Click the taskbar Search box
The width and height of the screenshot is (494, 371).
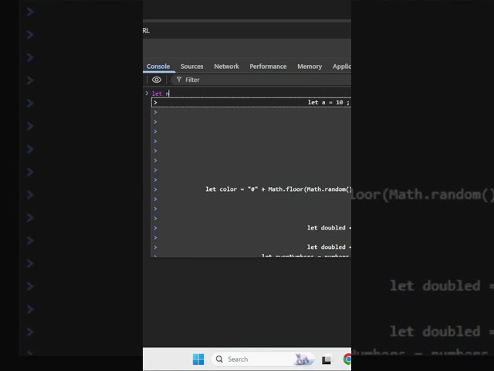pos(262,359)
